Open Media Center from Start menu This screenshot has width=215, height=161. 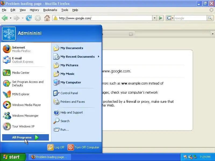pos(26,73)
